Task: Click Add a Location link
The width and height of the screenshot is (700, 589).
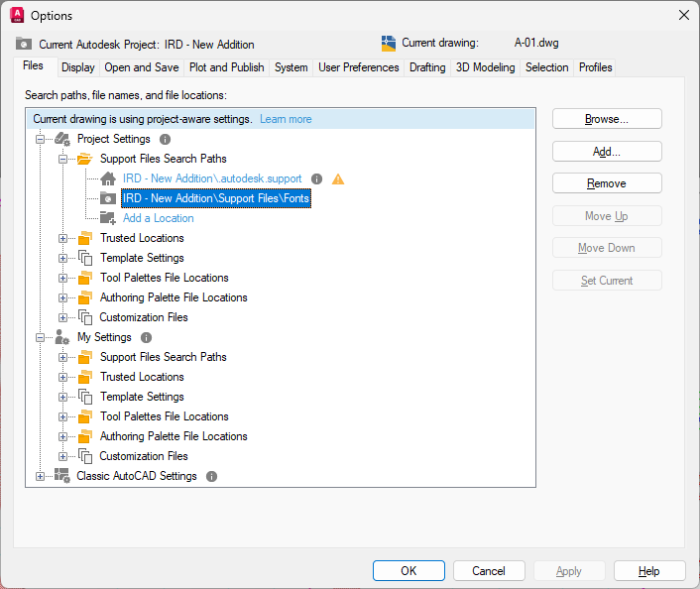Action: [x=159, y=218]
